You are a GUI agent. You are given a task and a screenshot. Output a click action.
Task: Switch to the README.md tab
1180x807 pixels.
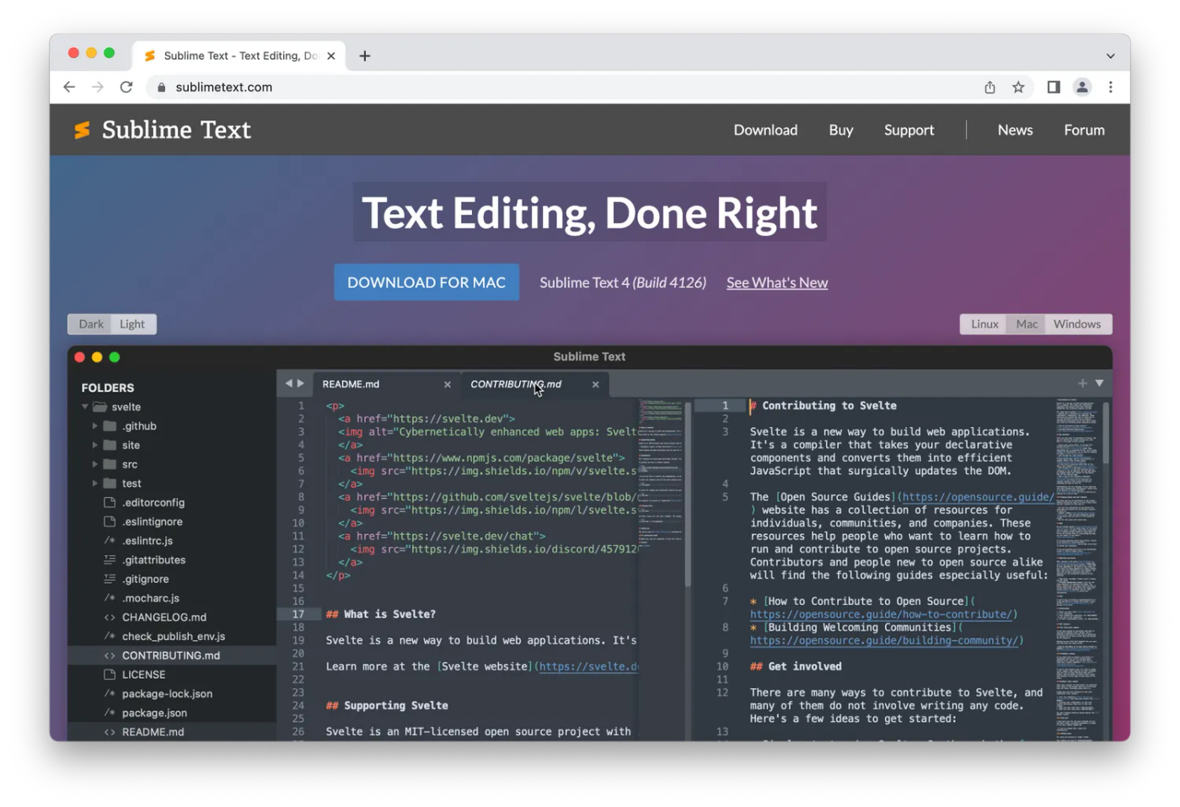(351, 383)
